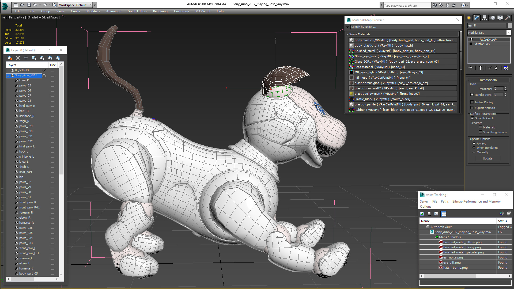Select the Manually update radio button
The width and height of the screenshot is (514, 289).
click(474, 152)
